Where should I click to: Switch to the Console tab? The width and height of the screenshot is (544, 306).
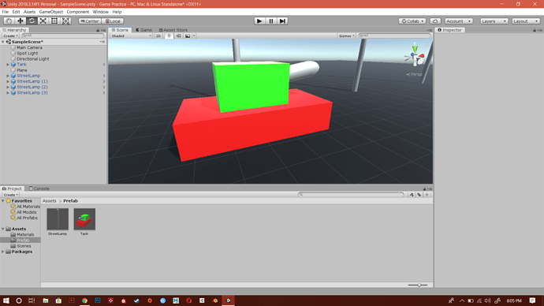pos(39,188)
